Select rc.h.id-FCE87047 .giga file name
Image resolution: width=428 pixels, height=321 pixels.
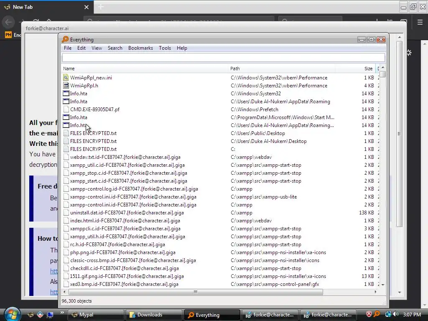(117, 244)
